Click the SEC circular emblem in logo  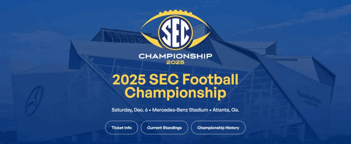click(x=175, y=32)
